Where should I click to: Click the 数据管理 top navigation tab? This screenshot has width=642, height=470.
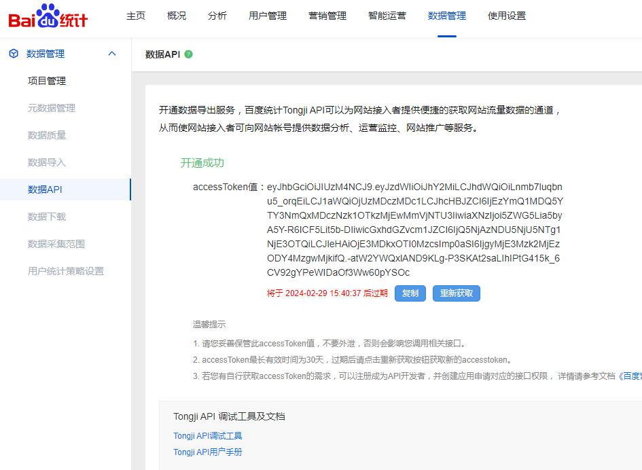click(x=447, y=16)
